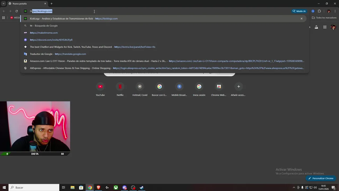Click Chrome icon on taskbar
Viewport: 339px width, 191px height.
pyautogui.click(x=90, y=188)
